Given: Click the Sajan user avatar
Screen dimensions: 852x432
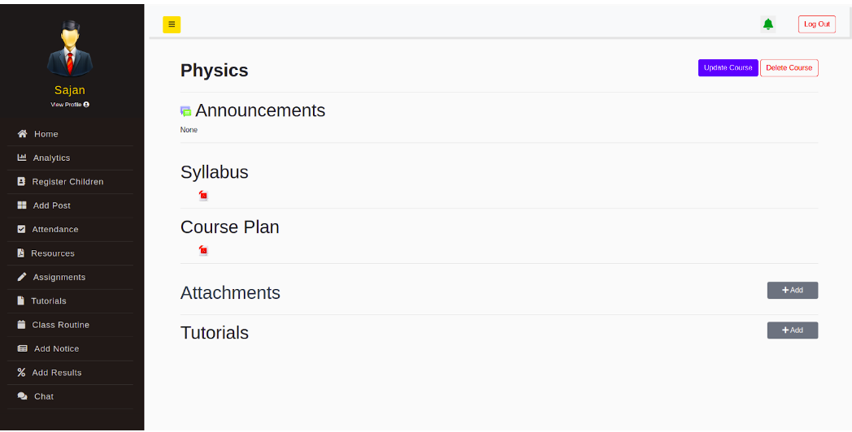Looking at the screenshot, I should click(x=69, y=49).
